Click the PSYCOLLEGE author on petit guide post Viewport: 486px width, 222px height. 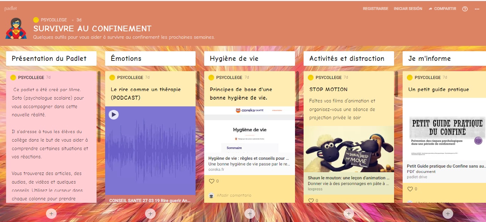pyautogui.click(x=428, y=78)
